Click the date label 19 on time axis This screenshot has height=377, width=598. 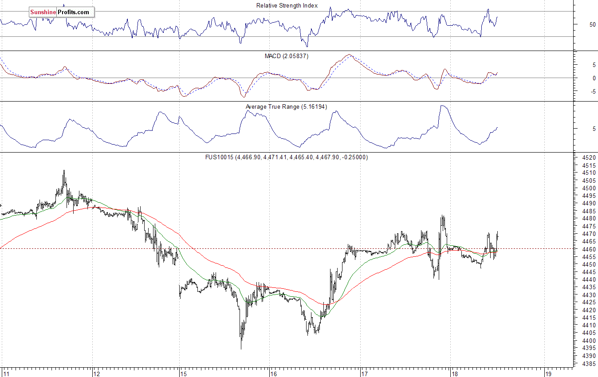[x=548, y=373]
